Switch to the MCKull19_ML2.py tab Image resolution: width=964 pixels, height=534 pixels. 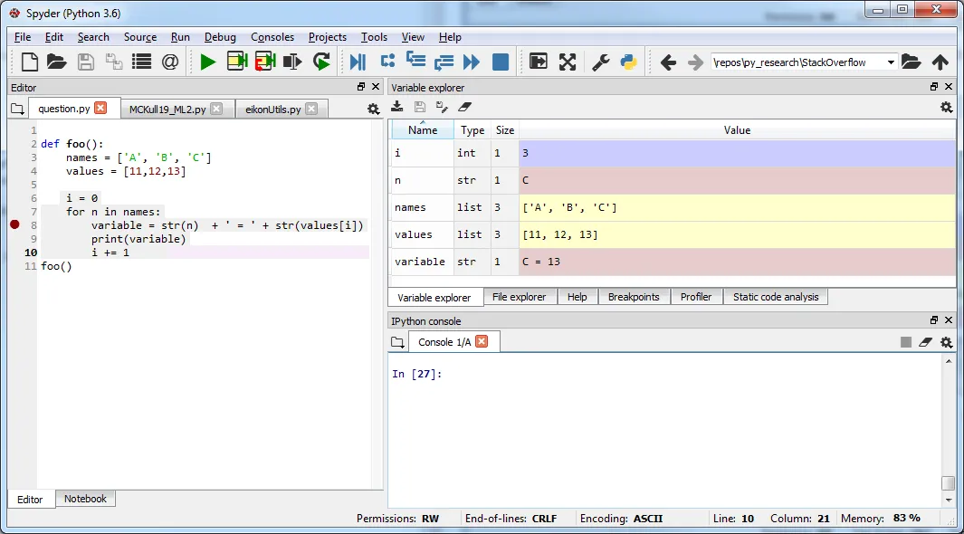168,109
